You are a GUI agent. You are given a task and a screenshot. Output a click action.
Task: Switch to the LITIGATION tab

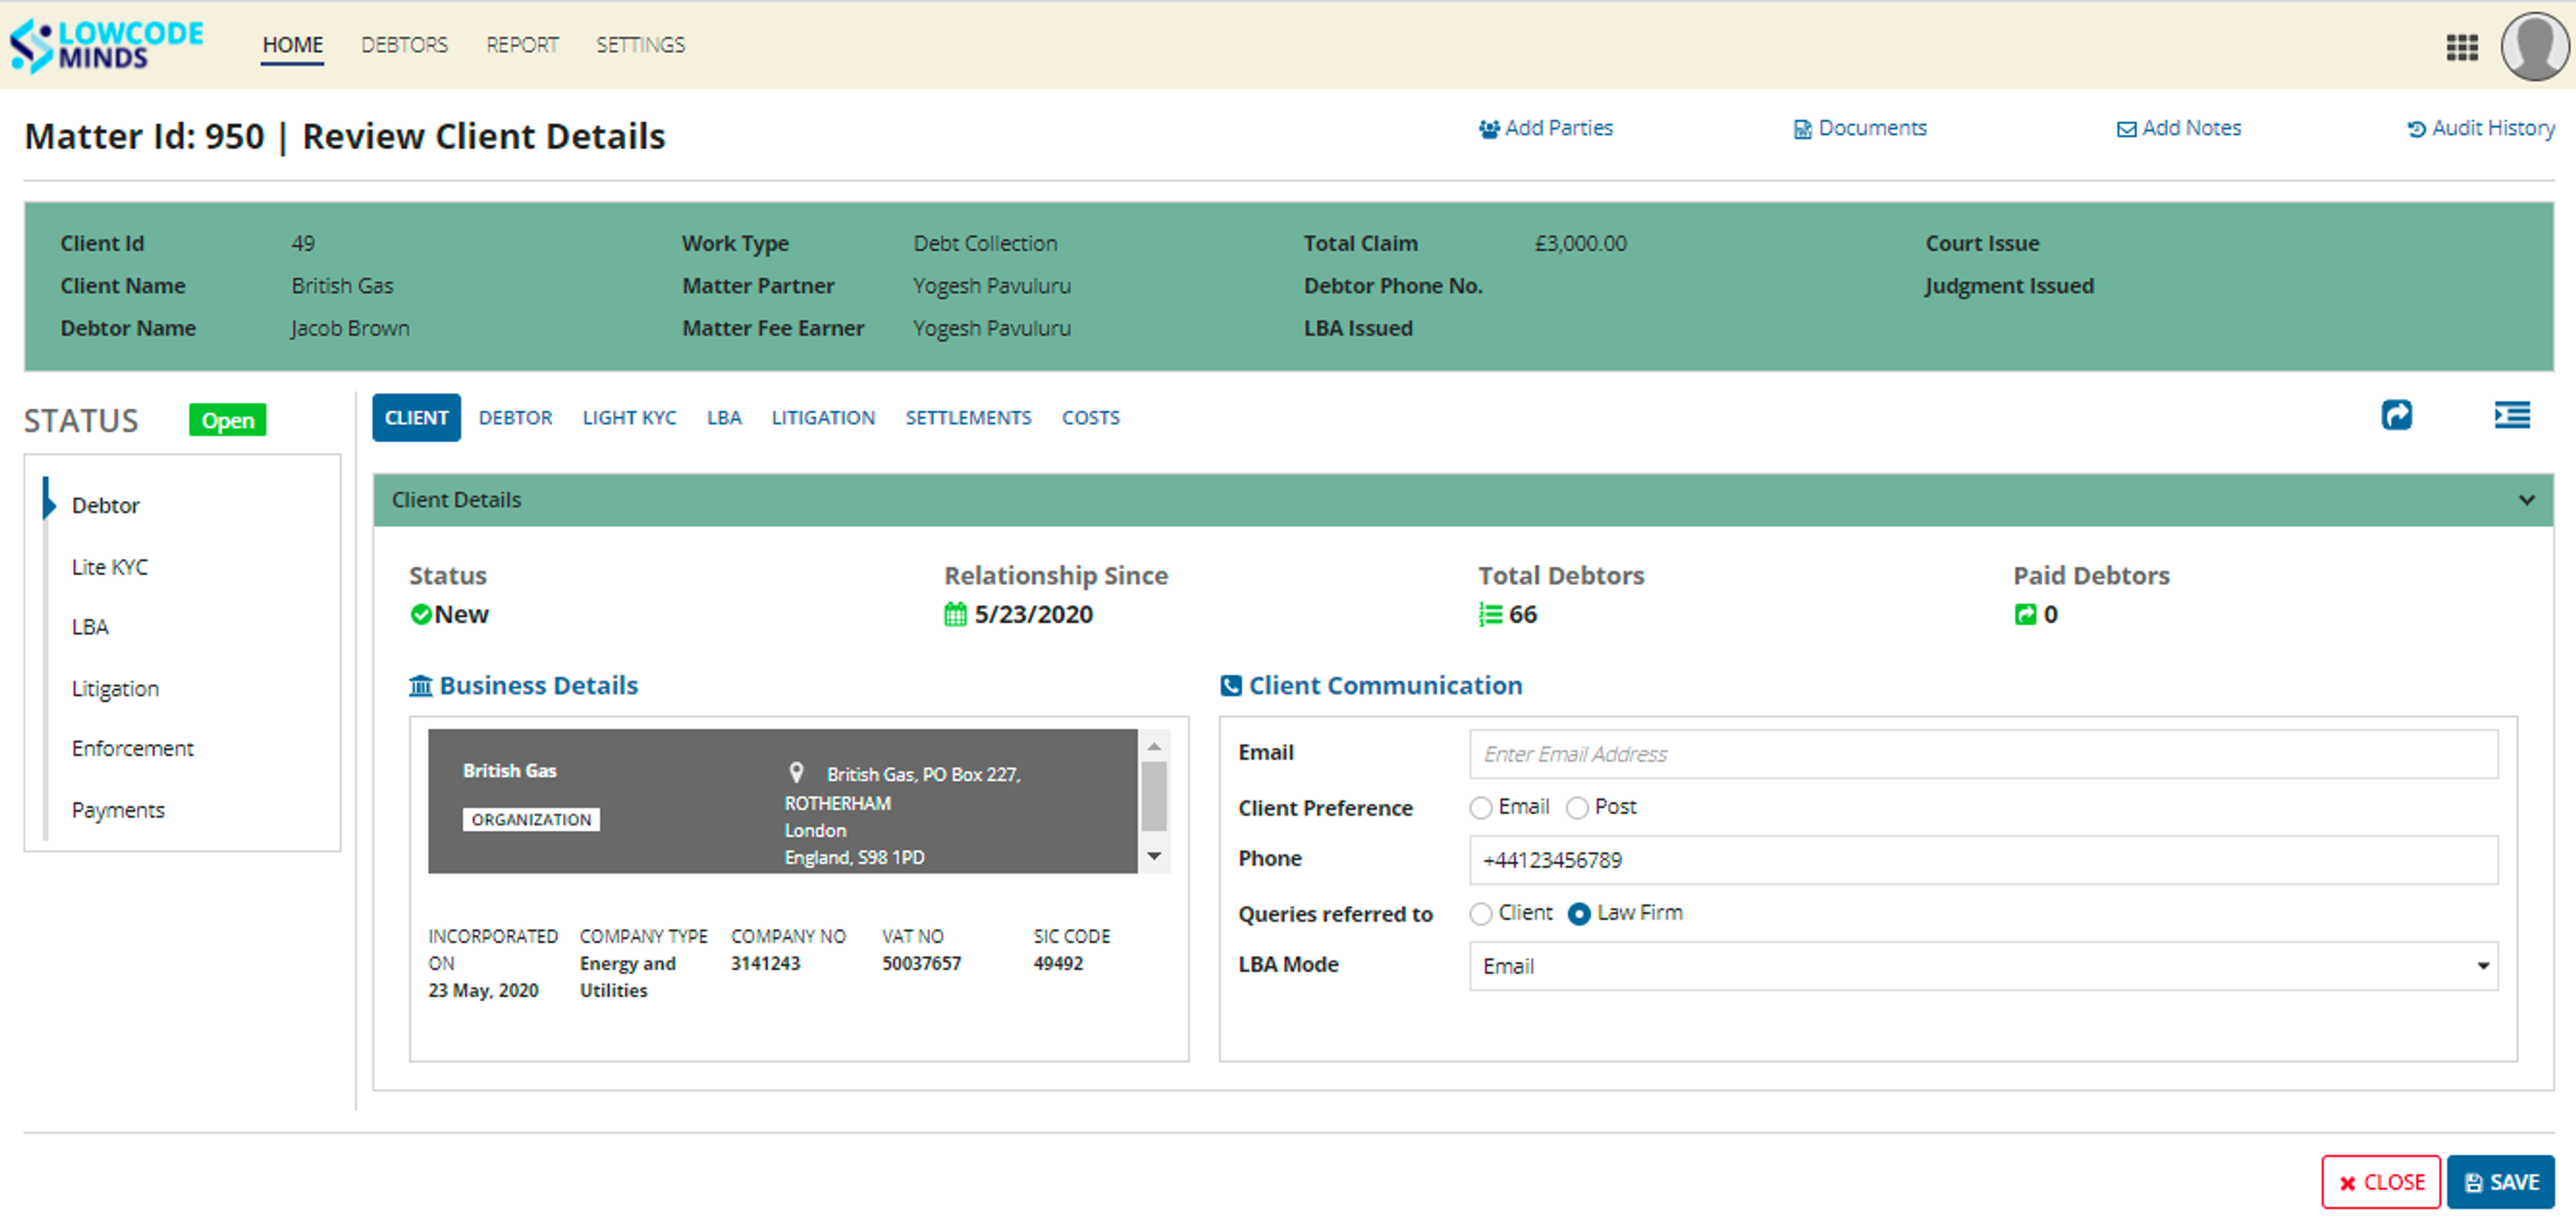click(x=823, y=418)
